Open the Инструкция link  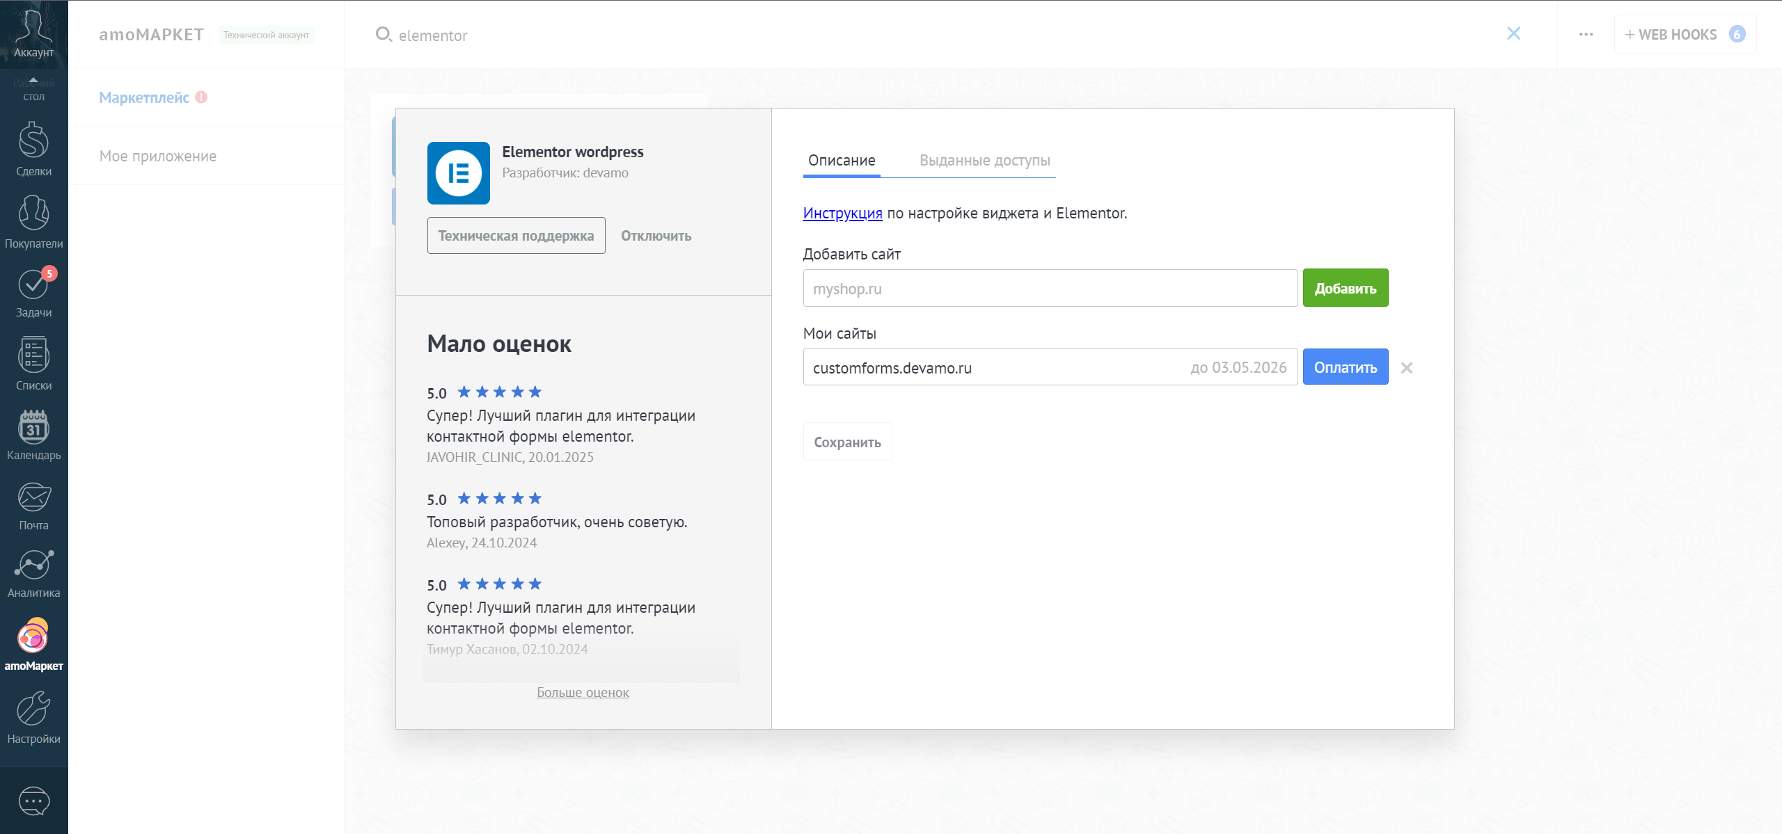(842, 214)
